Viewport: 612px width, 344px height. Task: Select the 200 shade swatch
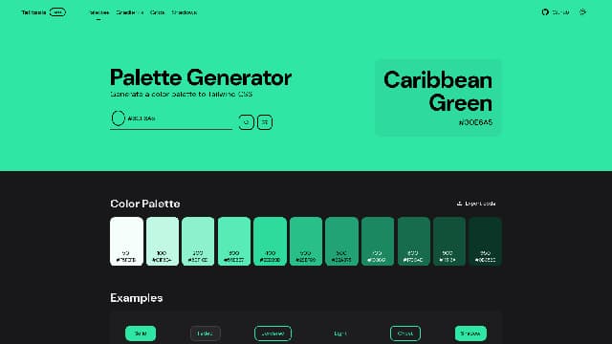(x=198, y=242)
